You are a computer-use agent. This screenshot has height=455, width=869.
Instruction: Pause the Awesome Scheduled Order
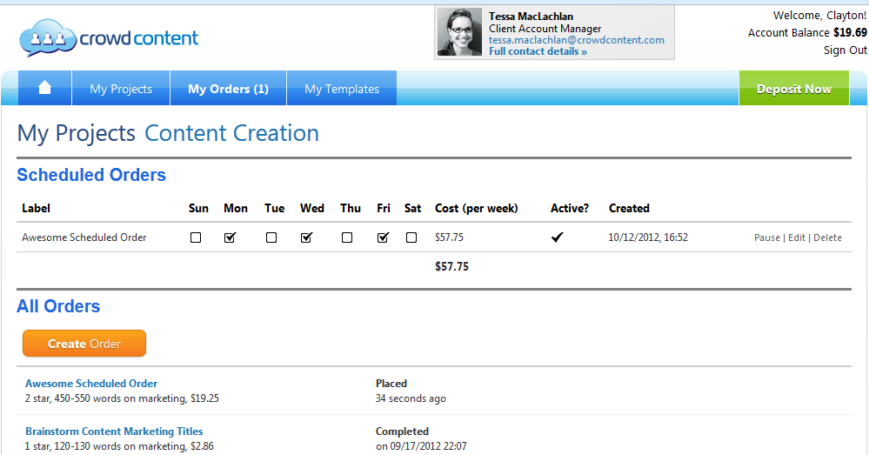[767, 238]
